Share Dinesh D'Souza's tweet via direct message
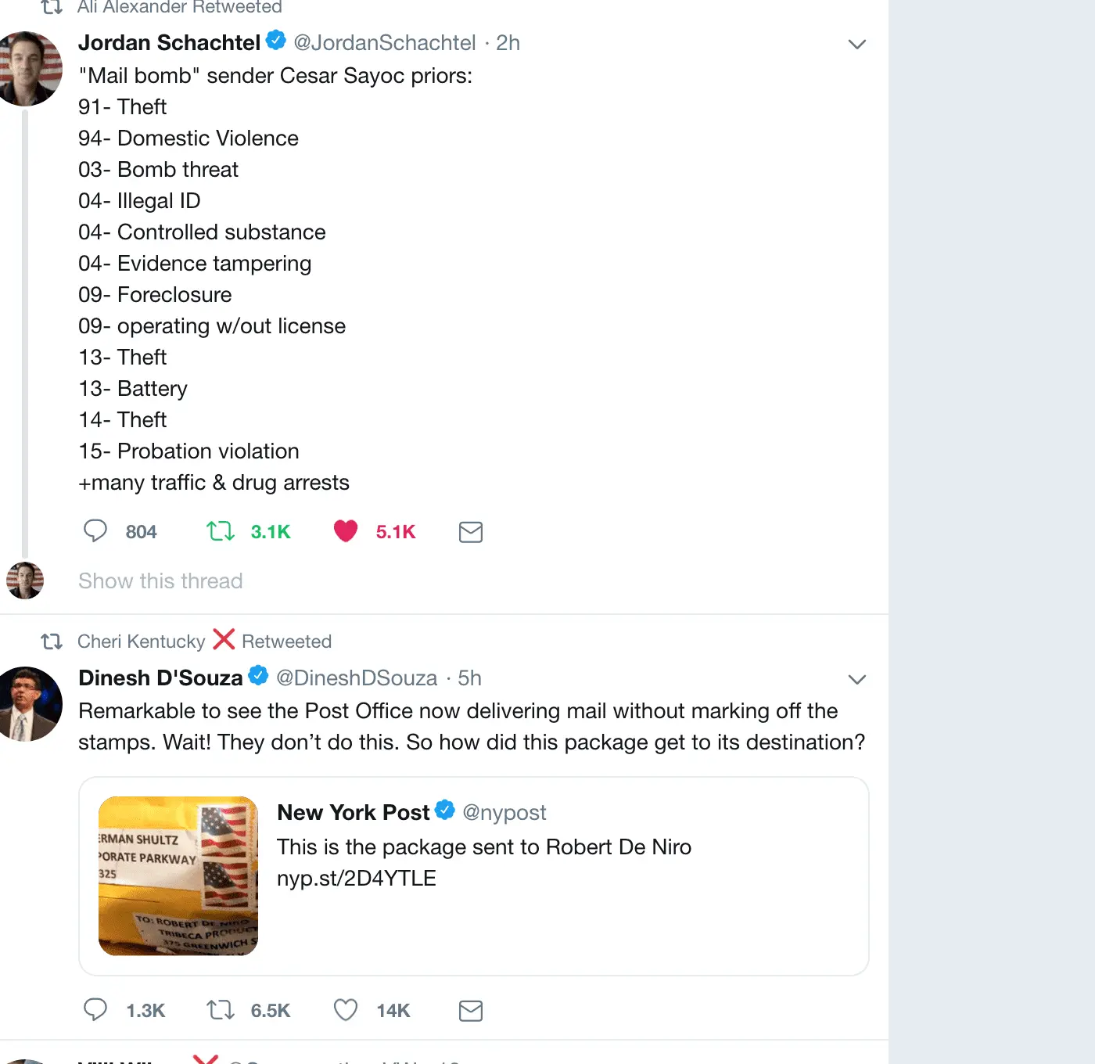 pyautogui.click(x=470, y=1011)
